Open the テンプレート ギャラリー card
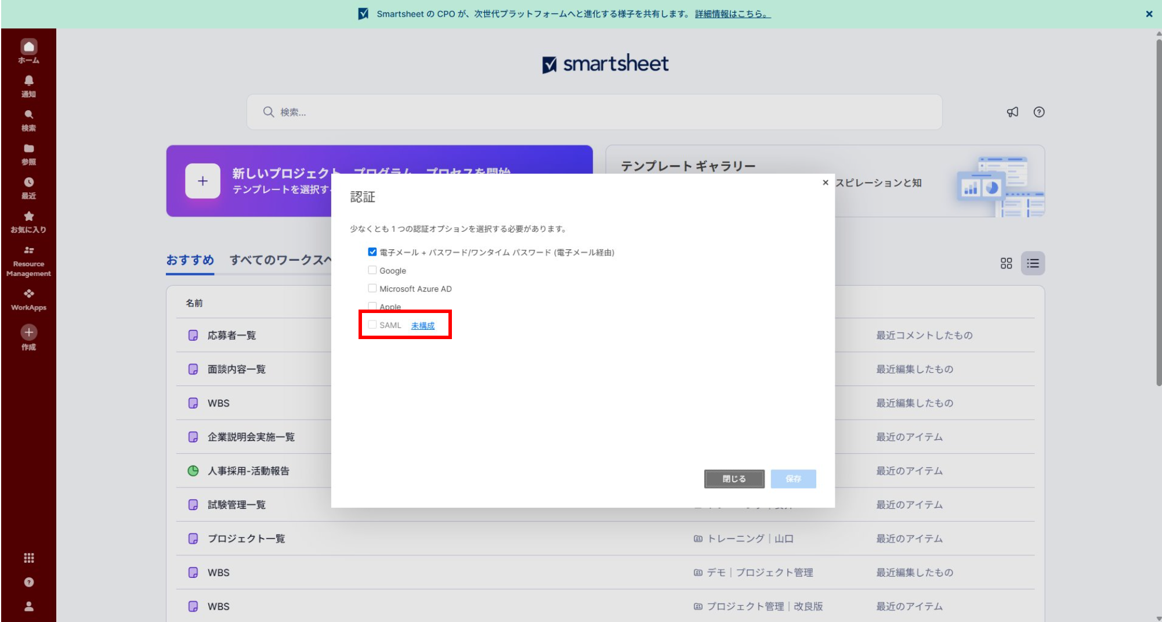Image resolution: width=1162 pixels, height=622 pixels. [x=825, y=181]
